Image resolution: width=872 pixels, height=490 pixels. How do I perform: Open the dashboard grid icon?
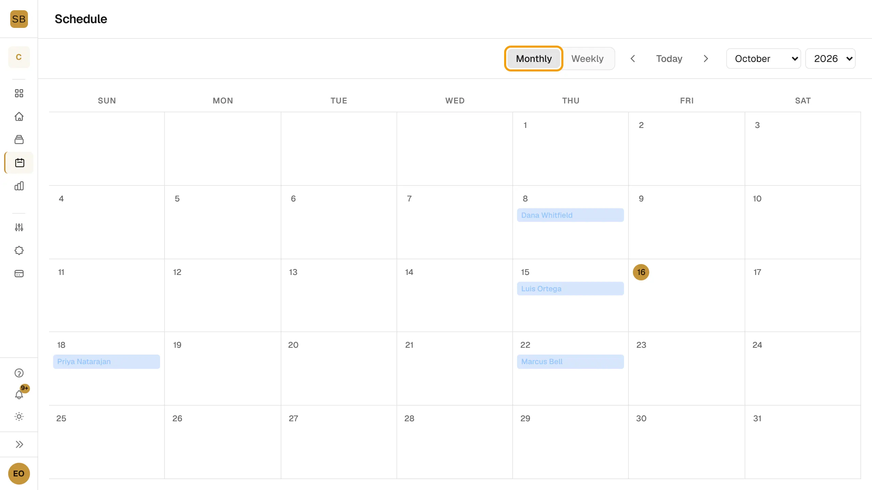(19, 93)
